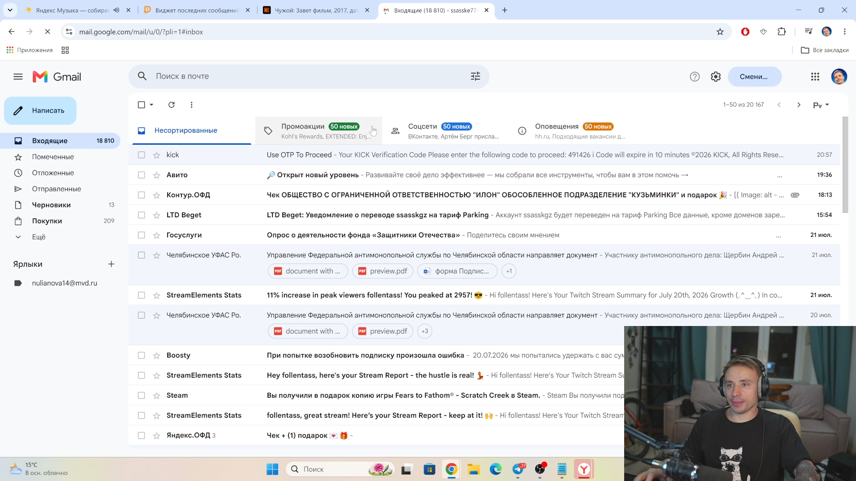This screenshot has width=856, height=481.
Task: Open Gmail support help icon
Action: 695,77
